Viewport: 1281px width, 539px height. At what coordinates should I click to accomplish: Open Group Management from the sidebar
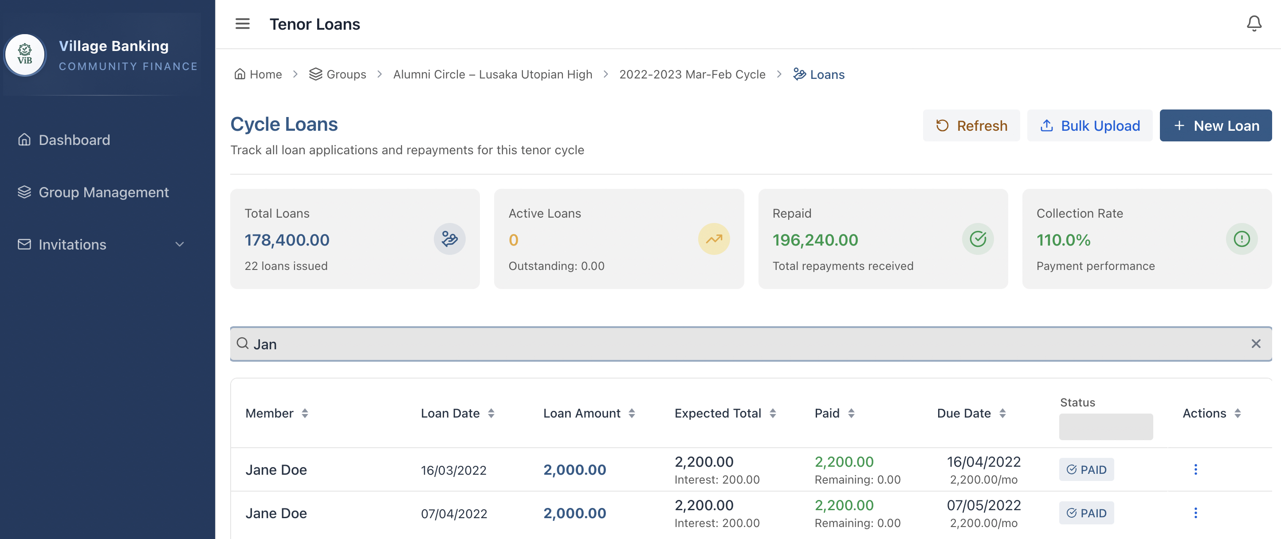(103, 192)
